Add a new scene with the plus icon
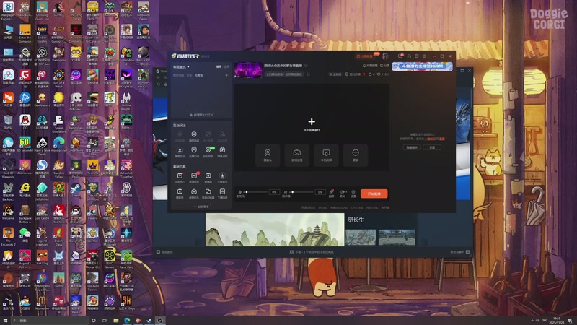Image resolution: width=577 pixels, height=325 pixels. pyautogui.click(x=226, y=75)
